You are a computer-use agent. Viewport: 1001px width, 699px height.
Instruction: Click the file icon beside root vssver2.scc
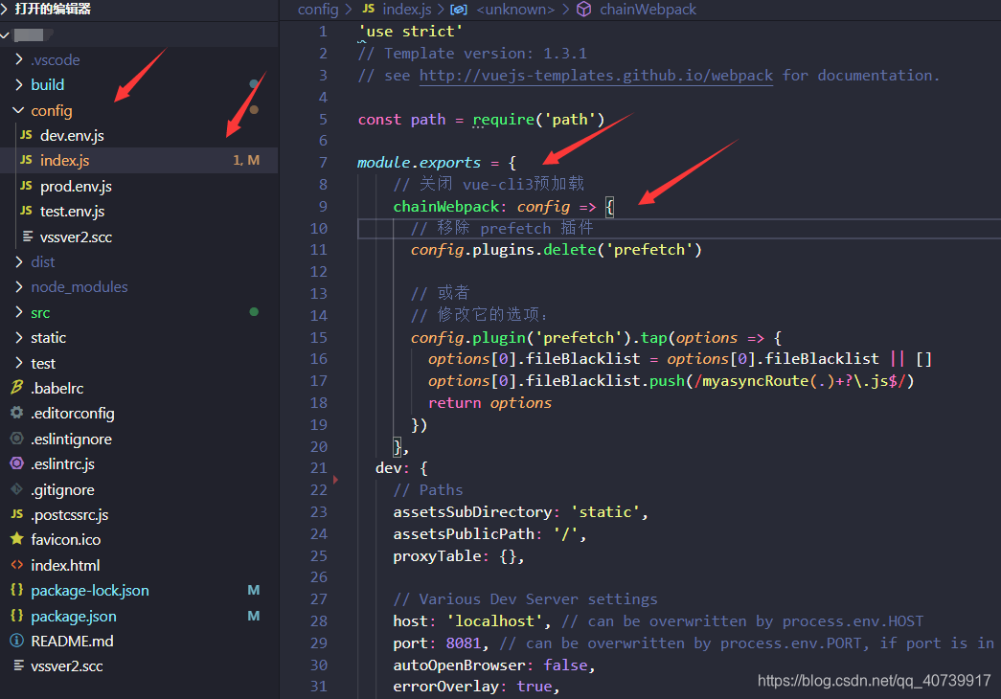pyautogui.click(x=18, y=665)
